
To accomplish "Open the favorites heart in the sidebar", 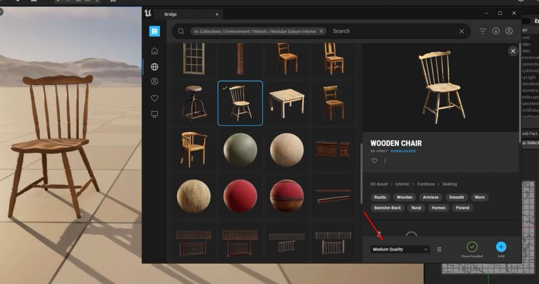I will tap(155, 98).
